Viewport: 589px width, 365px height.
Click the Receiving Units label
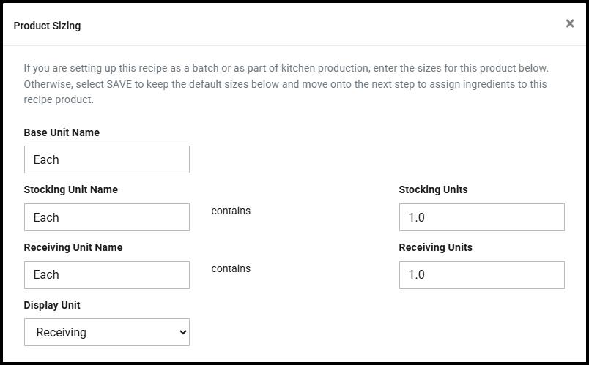435,247
